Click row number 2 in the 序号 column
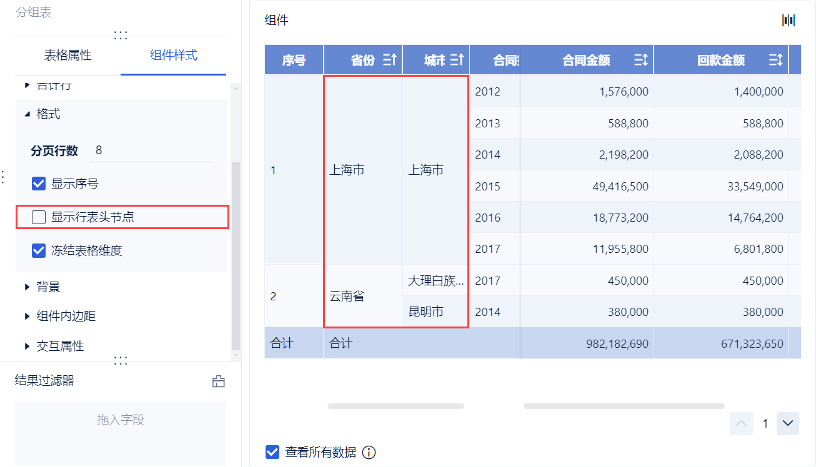 point(294,296)
